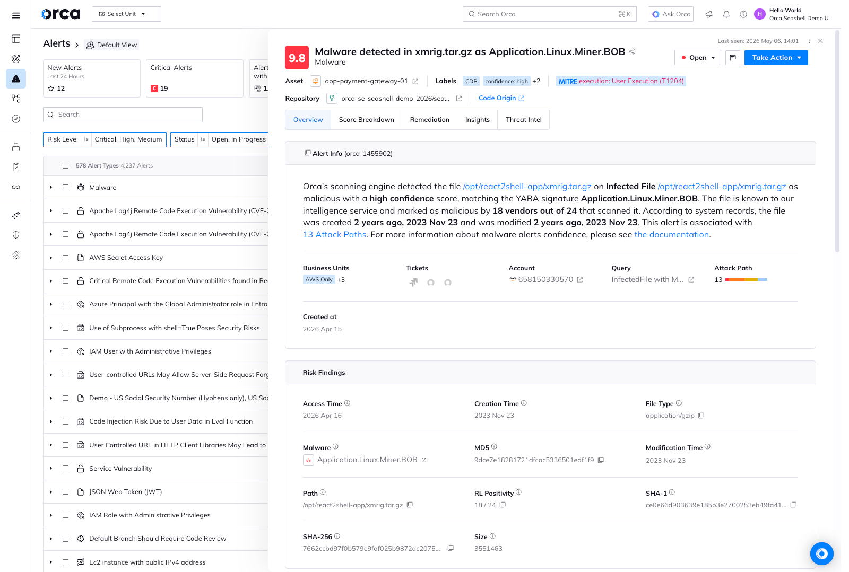
Task: Expand IAM Role with Administrative Privileges row
Action: 51,515
